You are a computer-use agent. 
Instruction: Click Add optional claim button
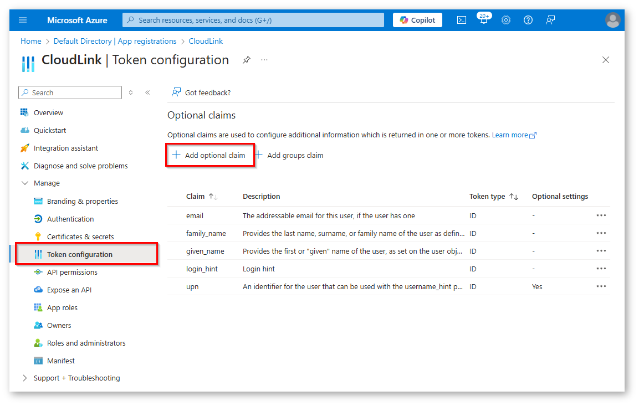tap(210, 155)
